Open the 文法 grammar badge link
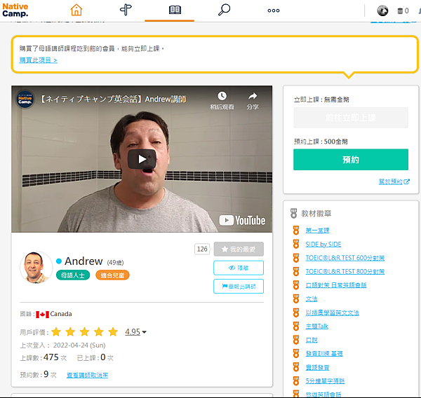Screen dimensions: 421x398 [312, 298]
